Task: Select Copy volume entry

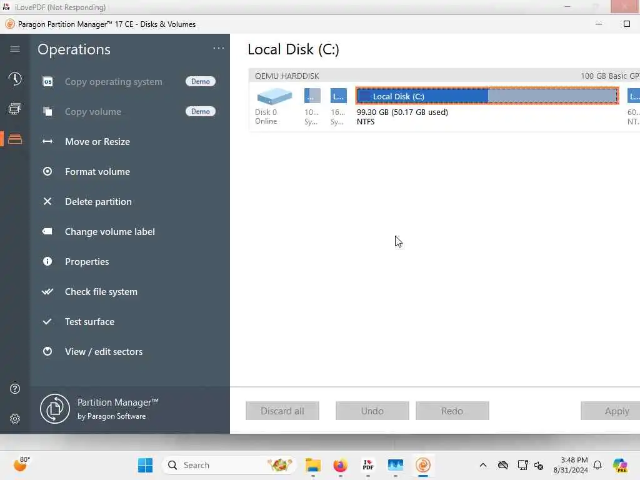Action: 93,111
